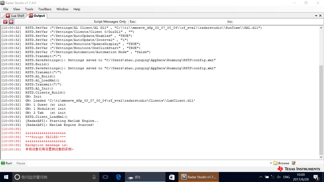Open the Windows Start menu
The width and height of the screenshot is (324, 182).
tap(6, 177)
